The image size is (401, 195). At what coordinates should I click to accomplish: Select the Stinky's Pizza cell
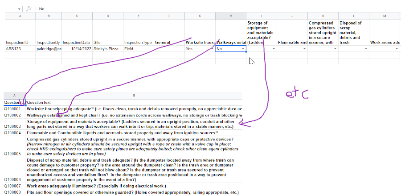pyautogui.click(x=108, y=48)
